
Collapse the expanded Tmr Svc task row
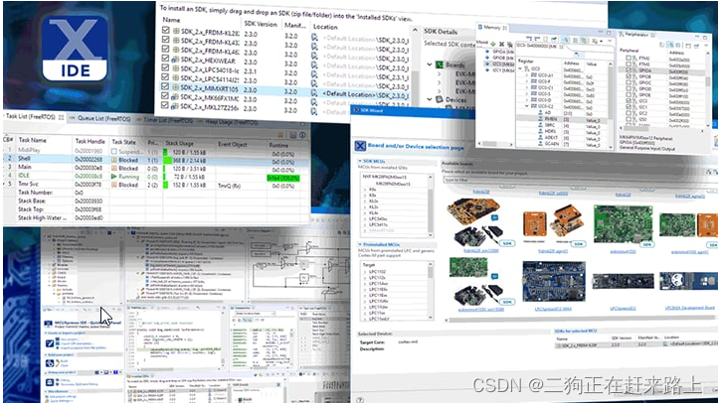5,184
